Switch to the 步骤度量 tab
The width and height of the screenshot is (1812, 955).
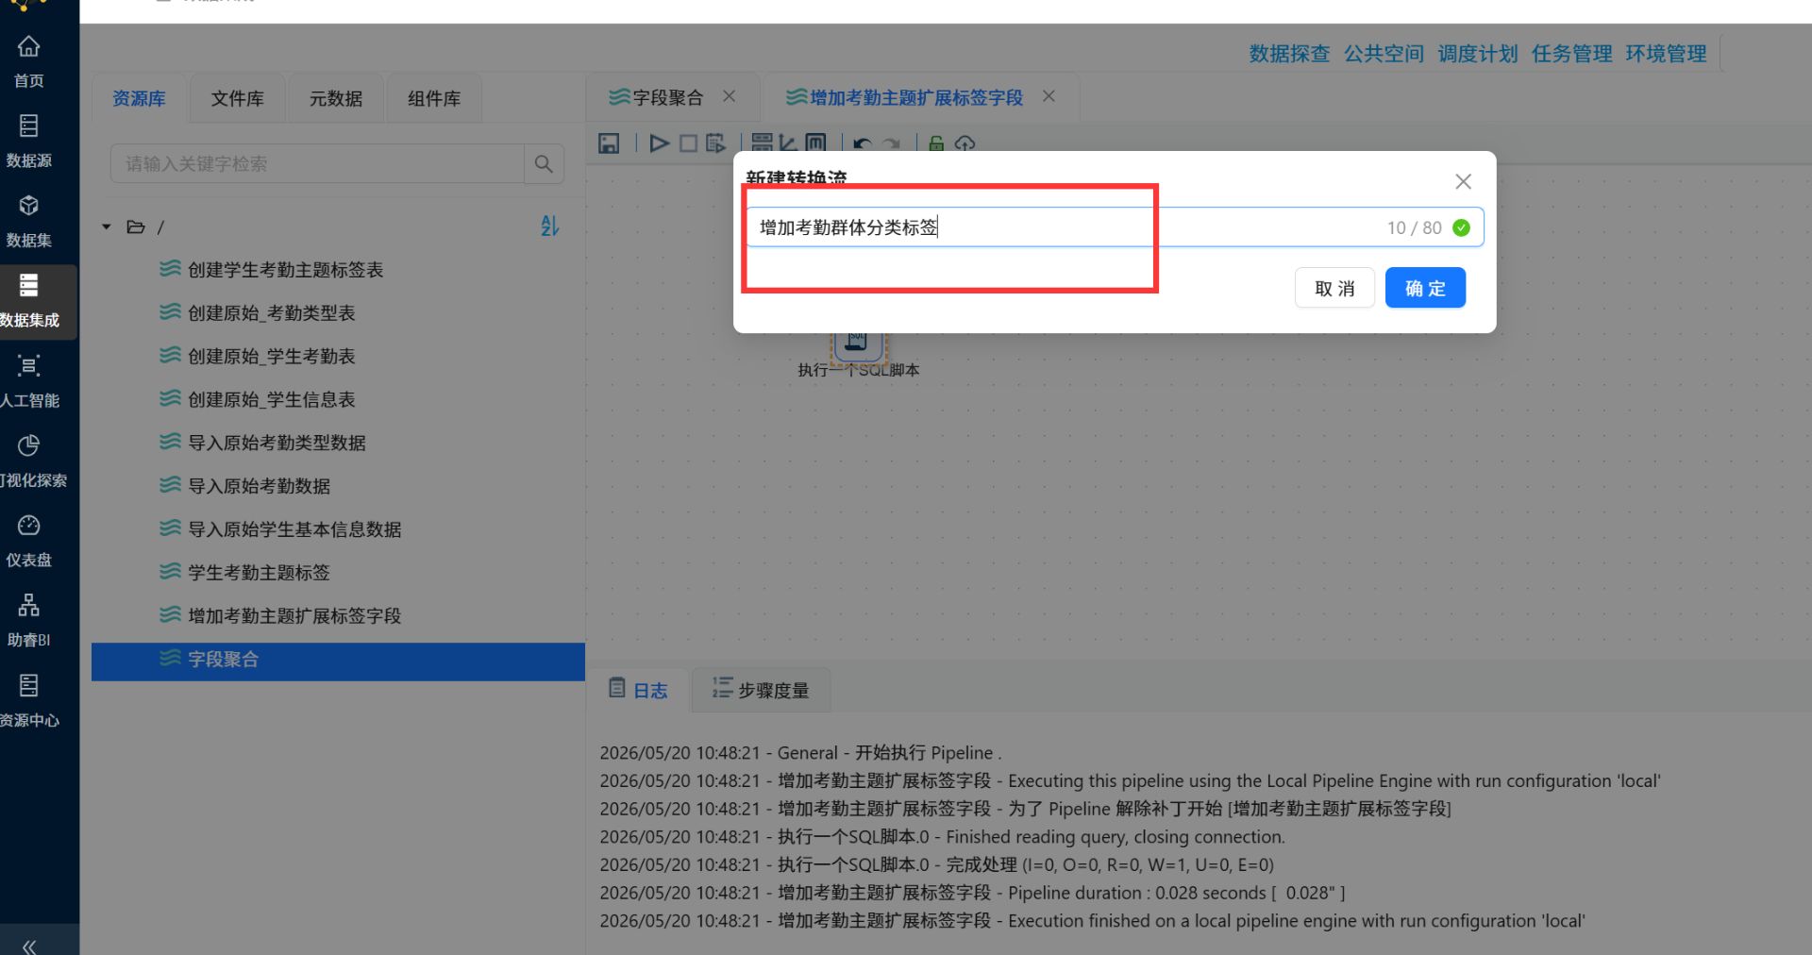click(761, 690)
